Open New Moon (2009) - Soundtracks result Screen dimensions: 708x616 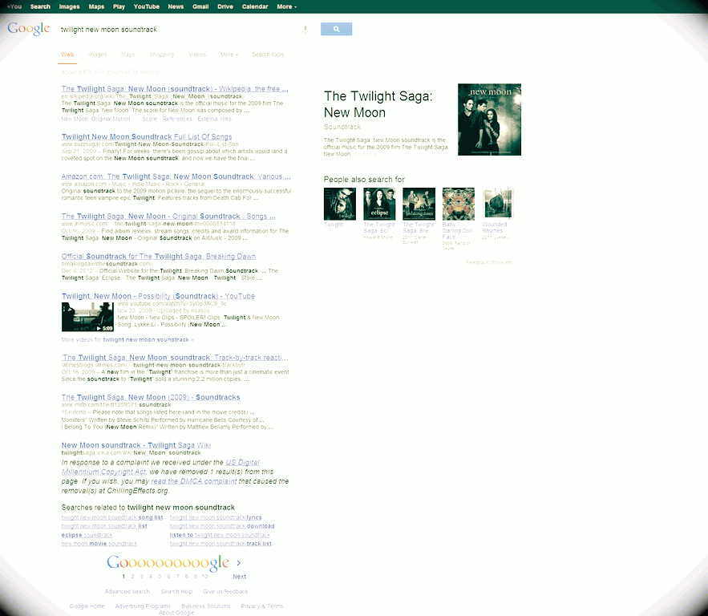(151, 397)
